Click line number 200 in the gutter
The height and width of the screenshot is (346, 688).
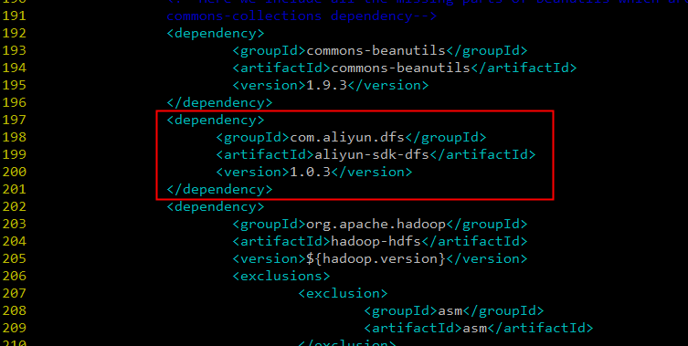pyautogui.click(x=14, y=172)
